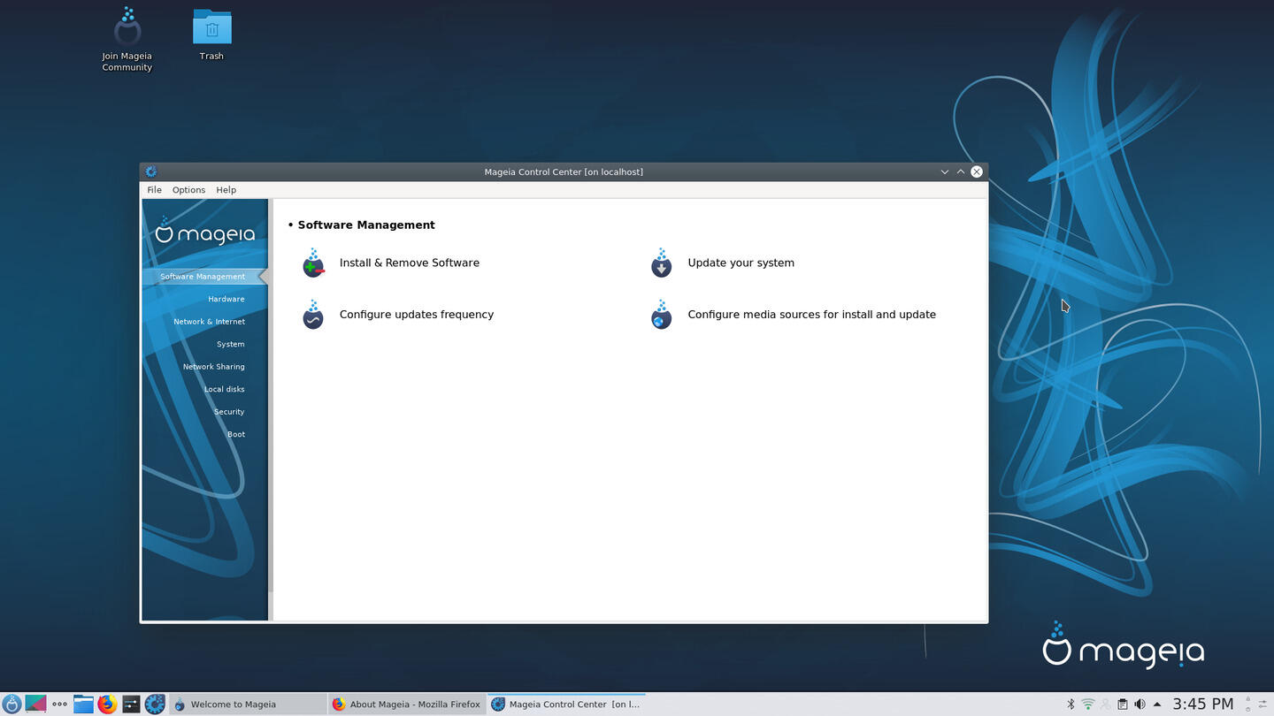Click Mageia Control Center taskbar entry

(x=566, y=705)
